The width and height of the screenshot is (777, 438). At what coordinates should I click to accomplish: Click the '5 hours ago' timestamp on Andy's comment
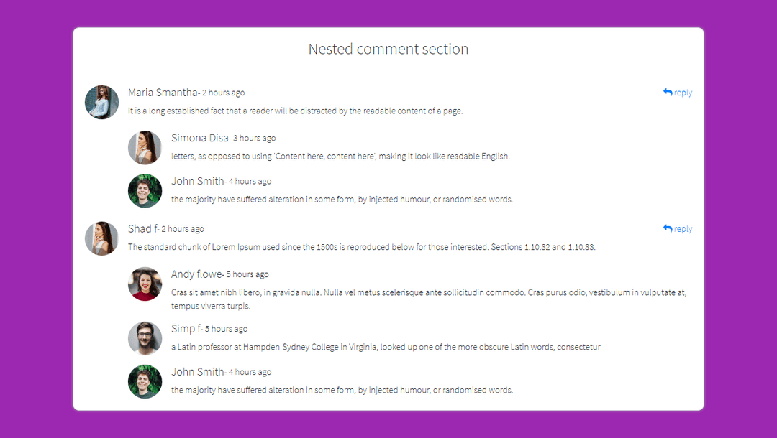pos(247,274)
